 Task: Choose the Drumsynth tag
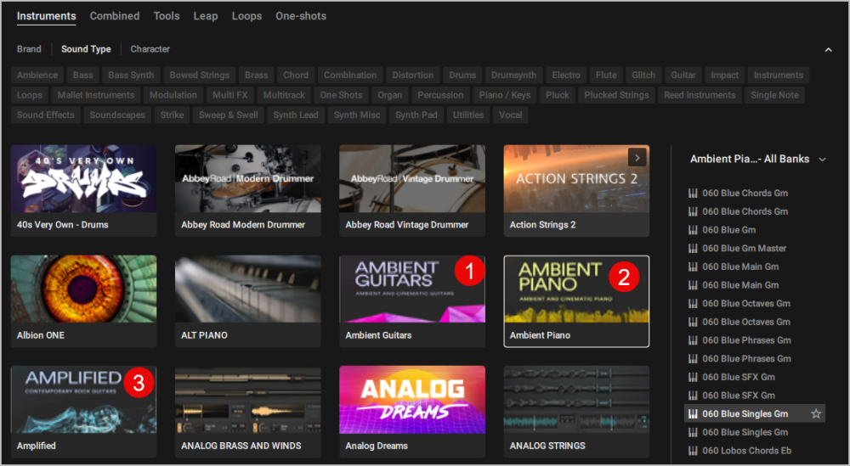514,76
